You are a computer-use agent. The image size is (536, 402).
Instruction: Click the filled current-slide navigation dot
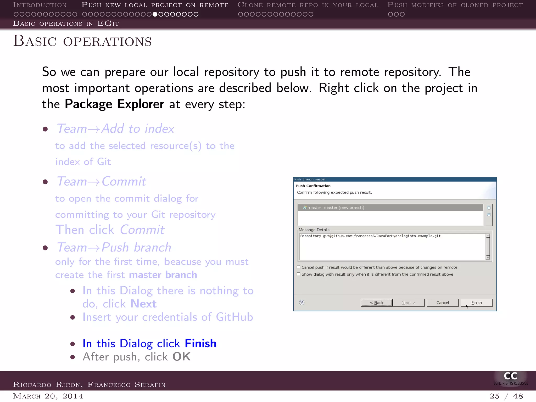[x=155, y=14]
